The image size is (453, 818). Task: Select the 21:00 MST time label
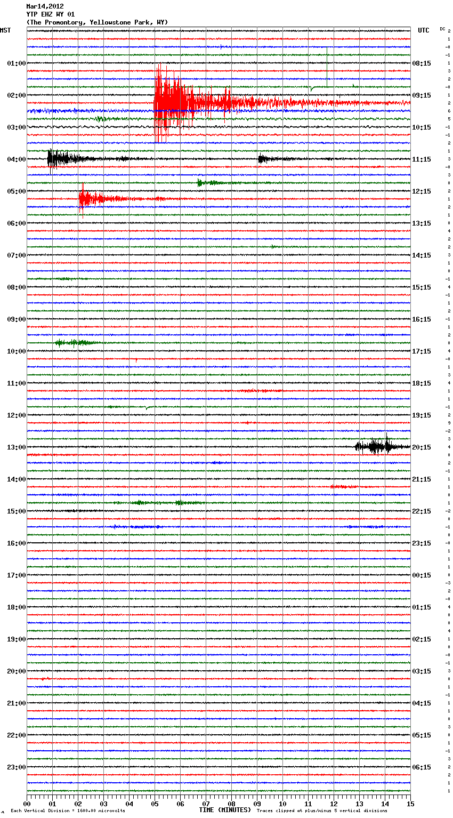click(16, 703)
